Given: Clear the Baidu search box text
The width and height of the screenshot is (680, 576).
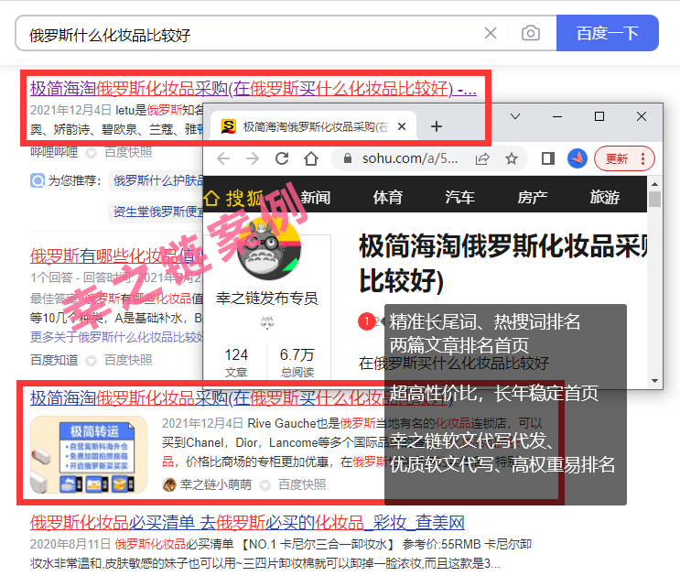Looking at the screenshot, I should pyautogui.click(x=491, y=33).
